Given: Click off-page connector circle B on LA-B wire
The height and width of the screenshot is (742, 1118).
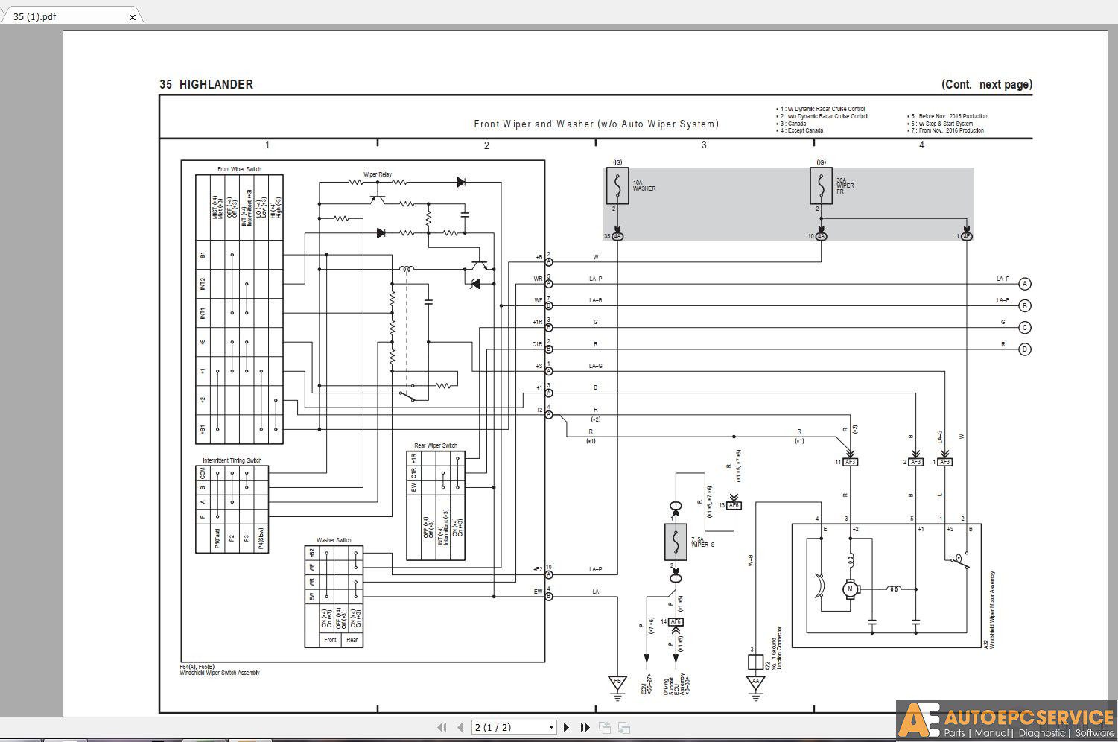Looking at the screenshot, I should click(x=1025, y=305).
